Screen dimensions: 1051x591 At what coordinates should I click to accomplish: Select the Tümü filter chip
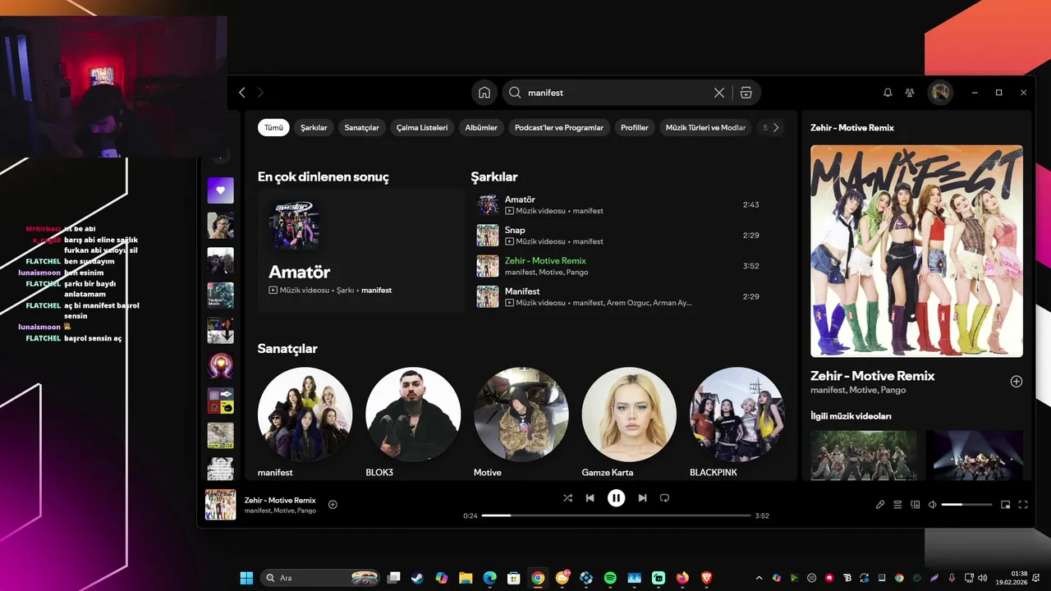[273, 127]
